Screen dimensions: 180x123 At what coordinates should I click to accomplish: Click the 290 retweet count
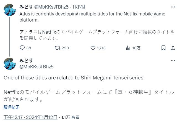(65, 48)
